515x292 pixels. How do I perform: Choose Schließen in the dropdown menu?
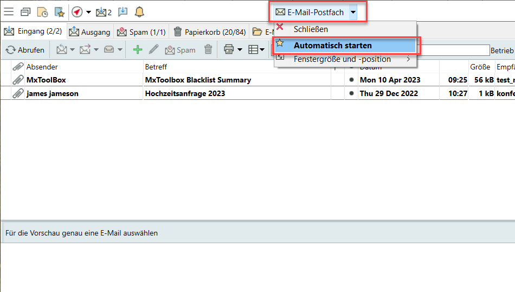311,29
